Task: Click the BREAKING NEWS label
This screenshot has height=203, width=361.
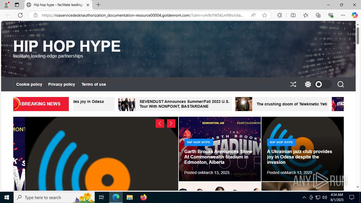Action: (x=41, y=104)
